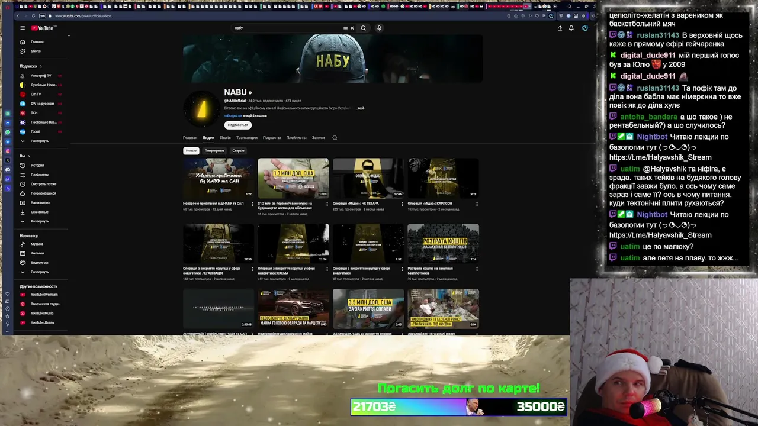Open DW на русском subscription channel
The width and height of the screenshot is (758, 426).
pos(43,104)
